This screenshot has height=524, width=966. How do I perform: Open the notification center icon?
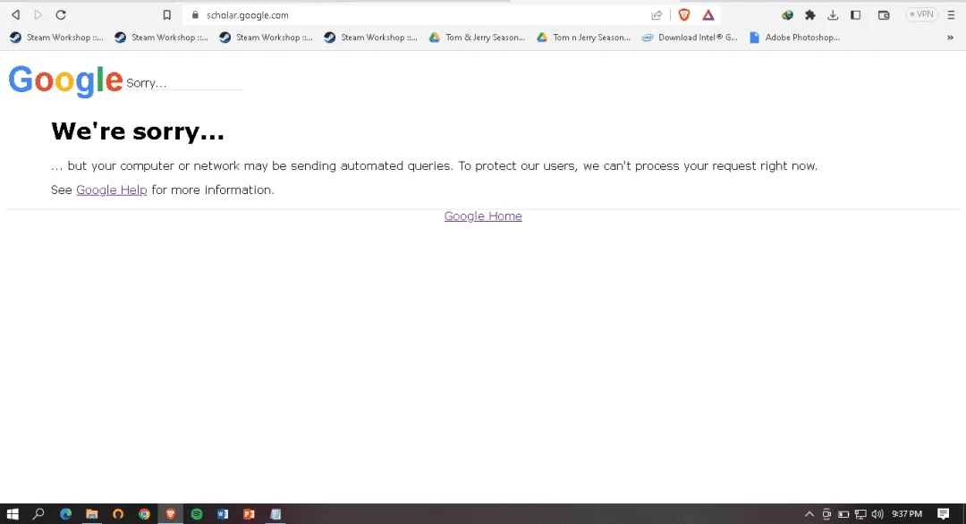944,514
